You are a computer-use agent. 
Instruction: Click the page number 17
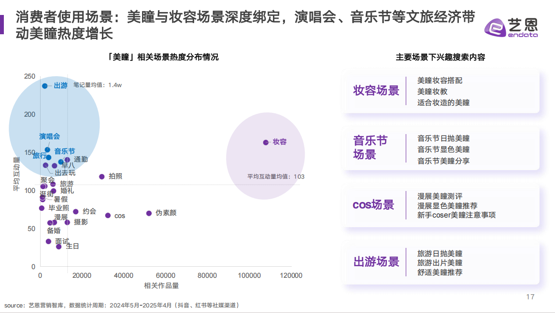[x=530, y=297]
